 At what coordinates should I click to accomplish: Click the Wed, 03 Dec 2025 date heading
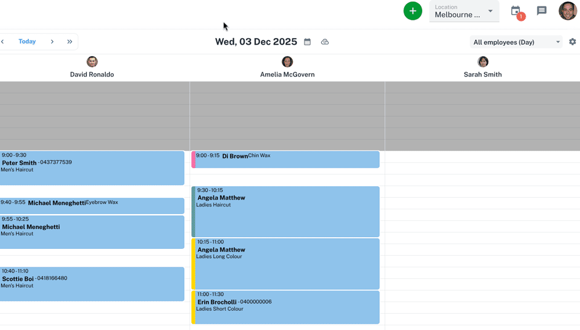(x=256, y=42)
